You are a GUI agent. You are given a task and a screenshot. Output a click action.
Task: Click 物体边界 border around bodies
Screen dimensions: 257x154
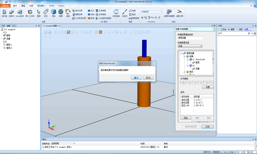pyautogui.click(x=77, y=11)
